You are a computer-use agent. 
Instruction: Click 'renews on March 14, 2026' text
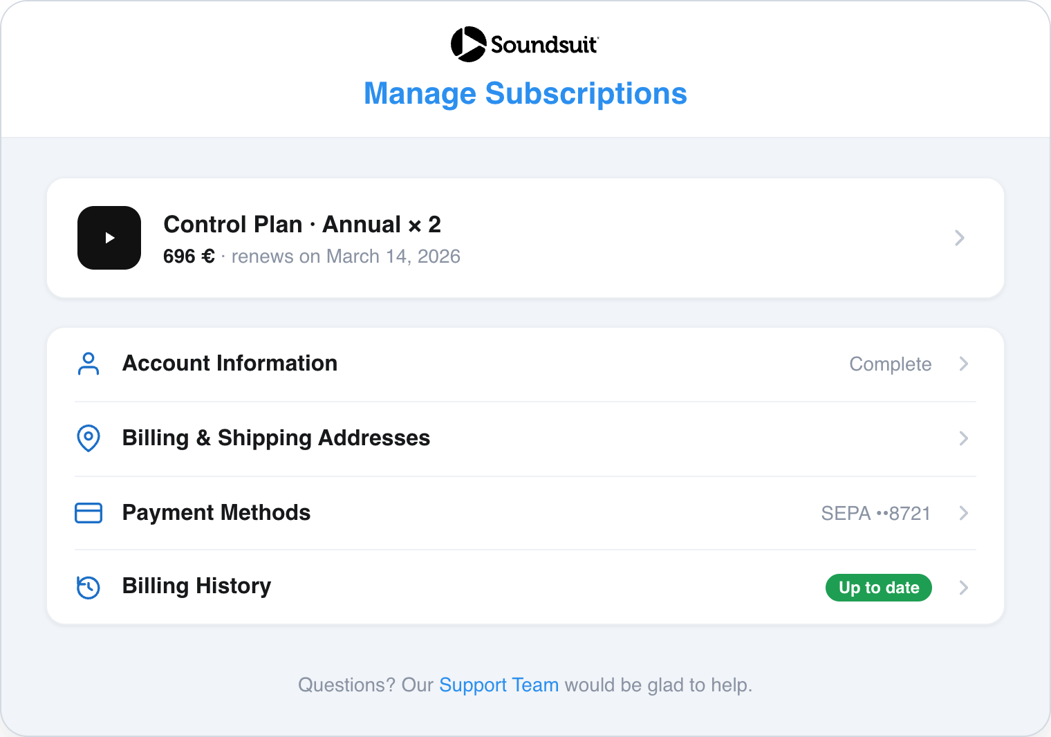(346, 256)
